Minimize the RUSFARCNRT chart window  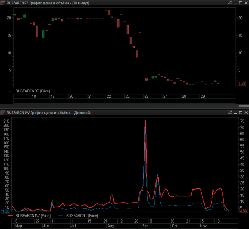(236, 2)
